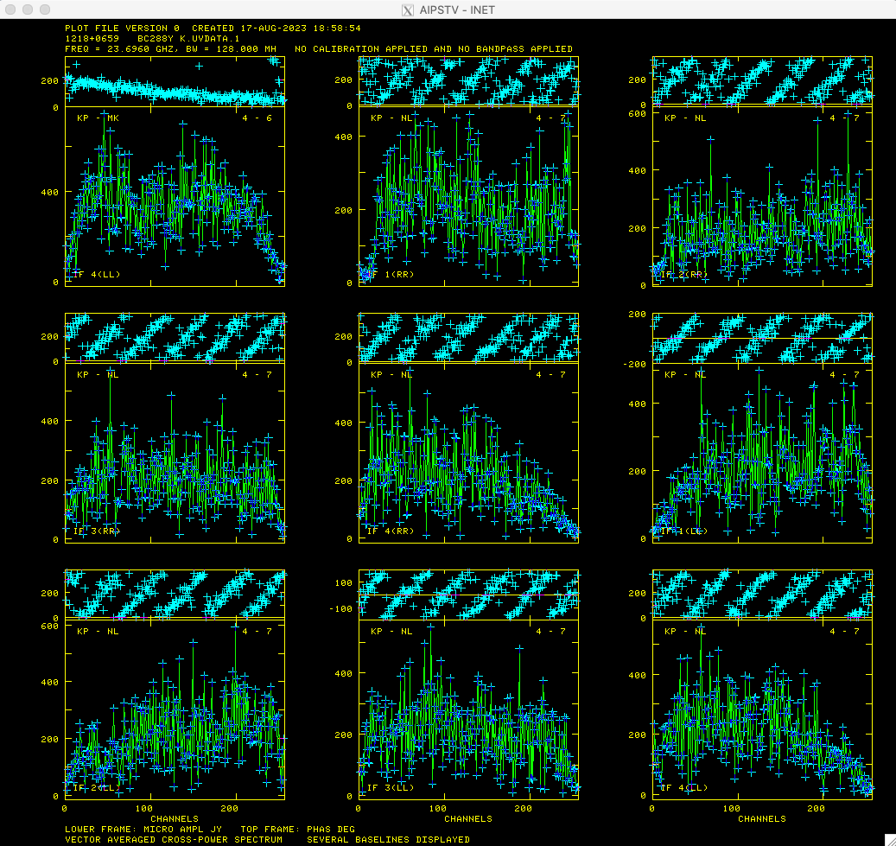Screen dimensions: 896x846
Task: Select the IF 1(LL) amplitude plot
Action: [762, 454]
